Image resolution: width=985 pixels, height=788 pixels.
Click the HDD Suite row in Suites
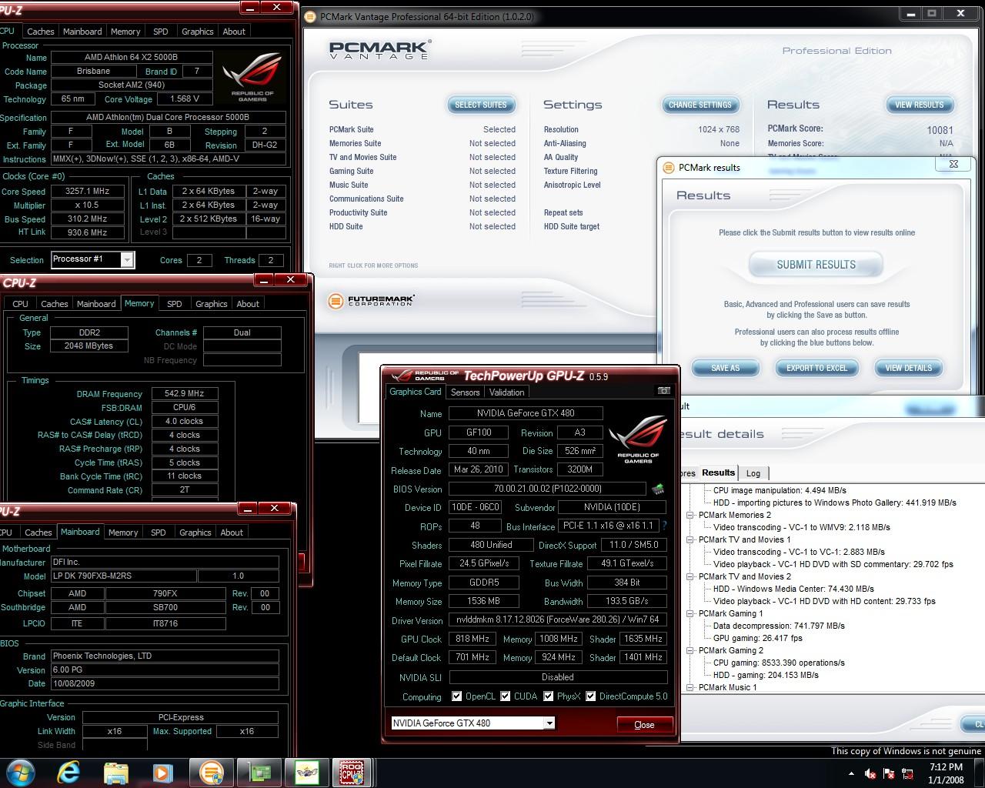pyautogui.click(x=422, y=226)
